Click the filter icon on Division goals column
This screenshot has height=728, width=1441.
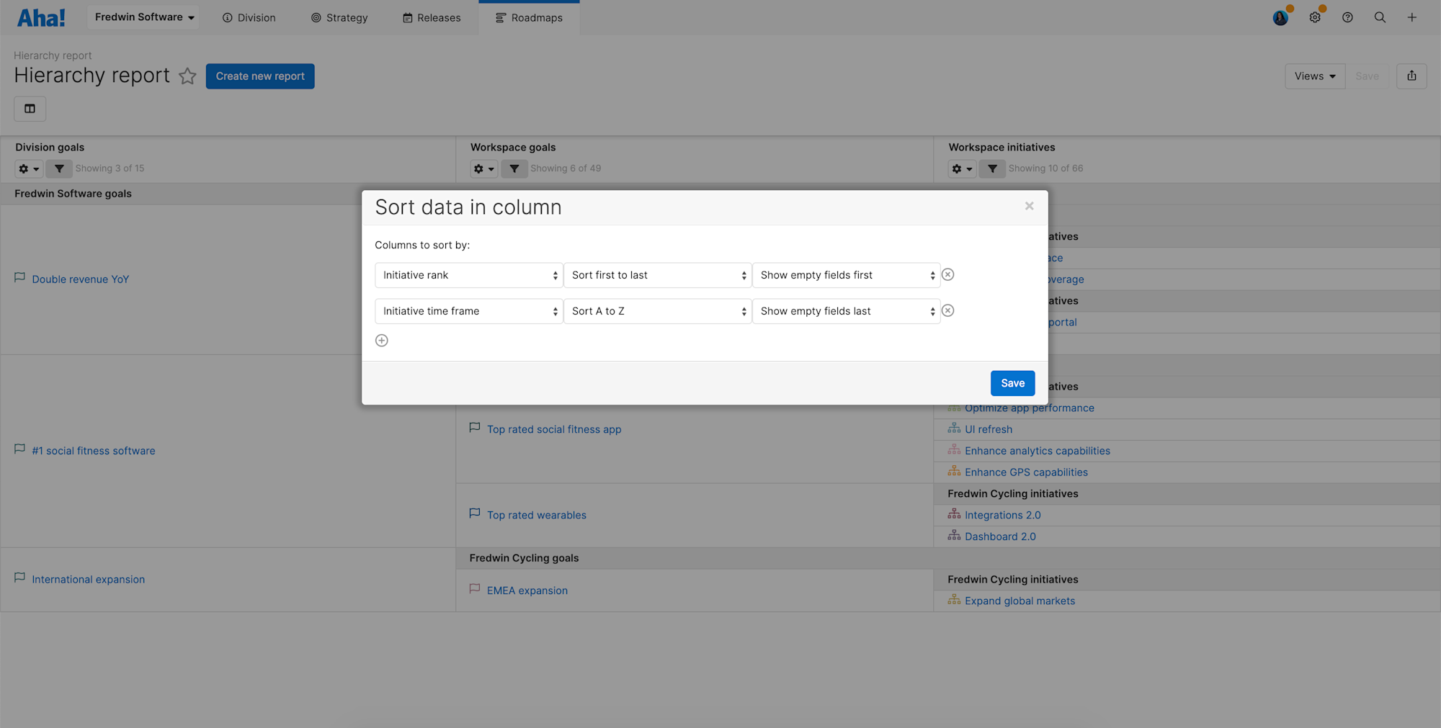[59, 168]
